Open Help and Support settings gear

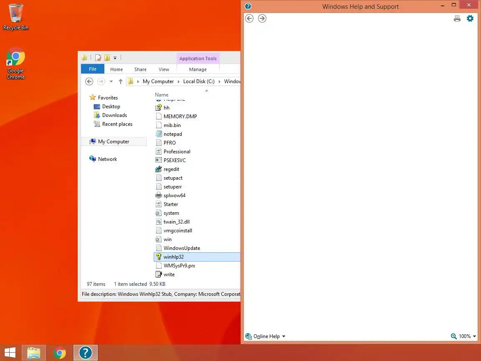click(470, 18)
